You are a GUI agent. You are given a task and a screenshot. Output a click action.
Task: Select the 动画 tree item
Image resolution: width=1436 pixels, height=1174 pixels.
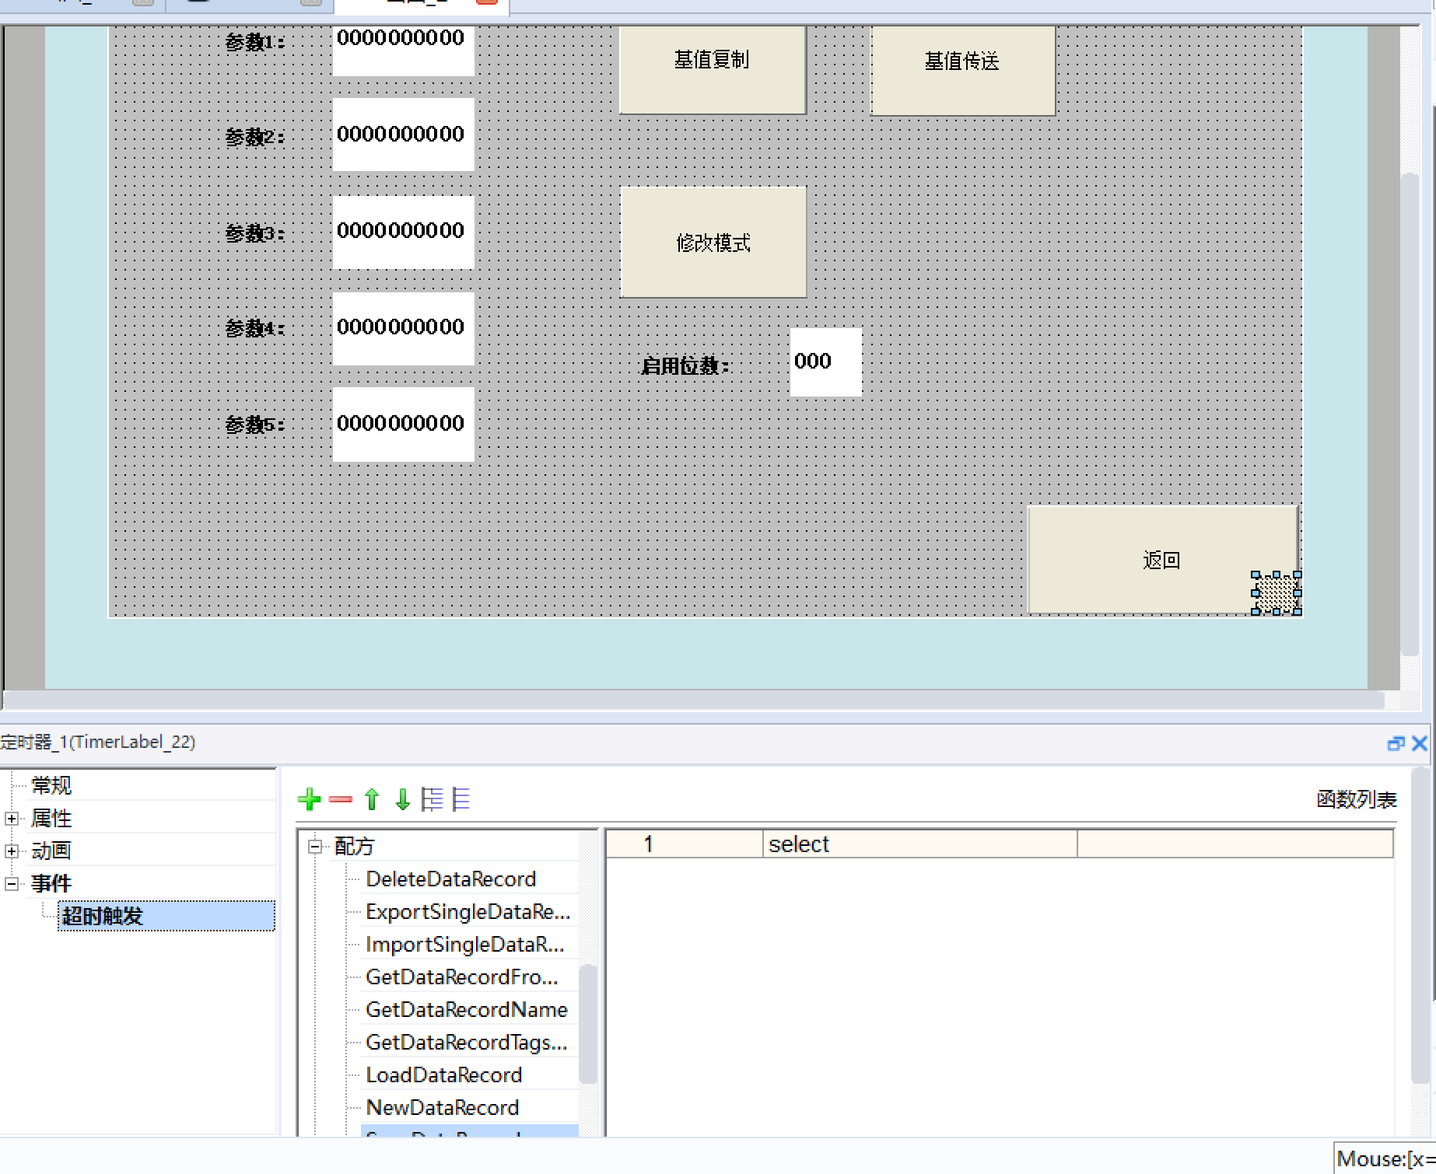tap(51, 851)
